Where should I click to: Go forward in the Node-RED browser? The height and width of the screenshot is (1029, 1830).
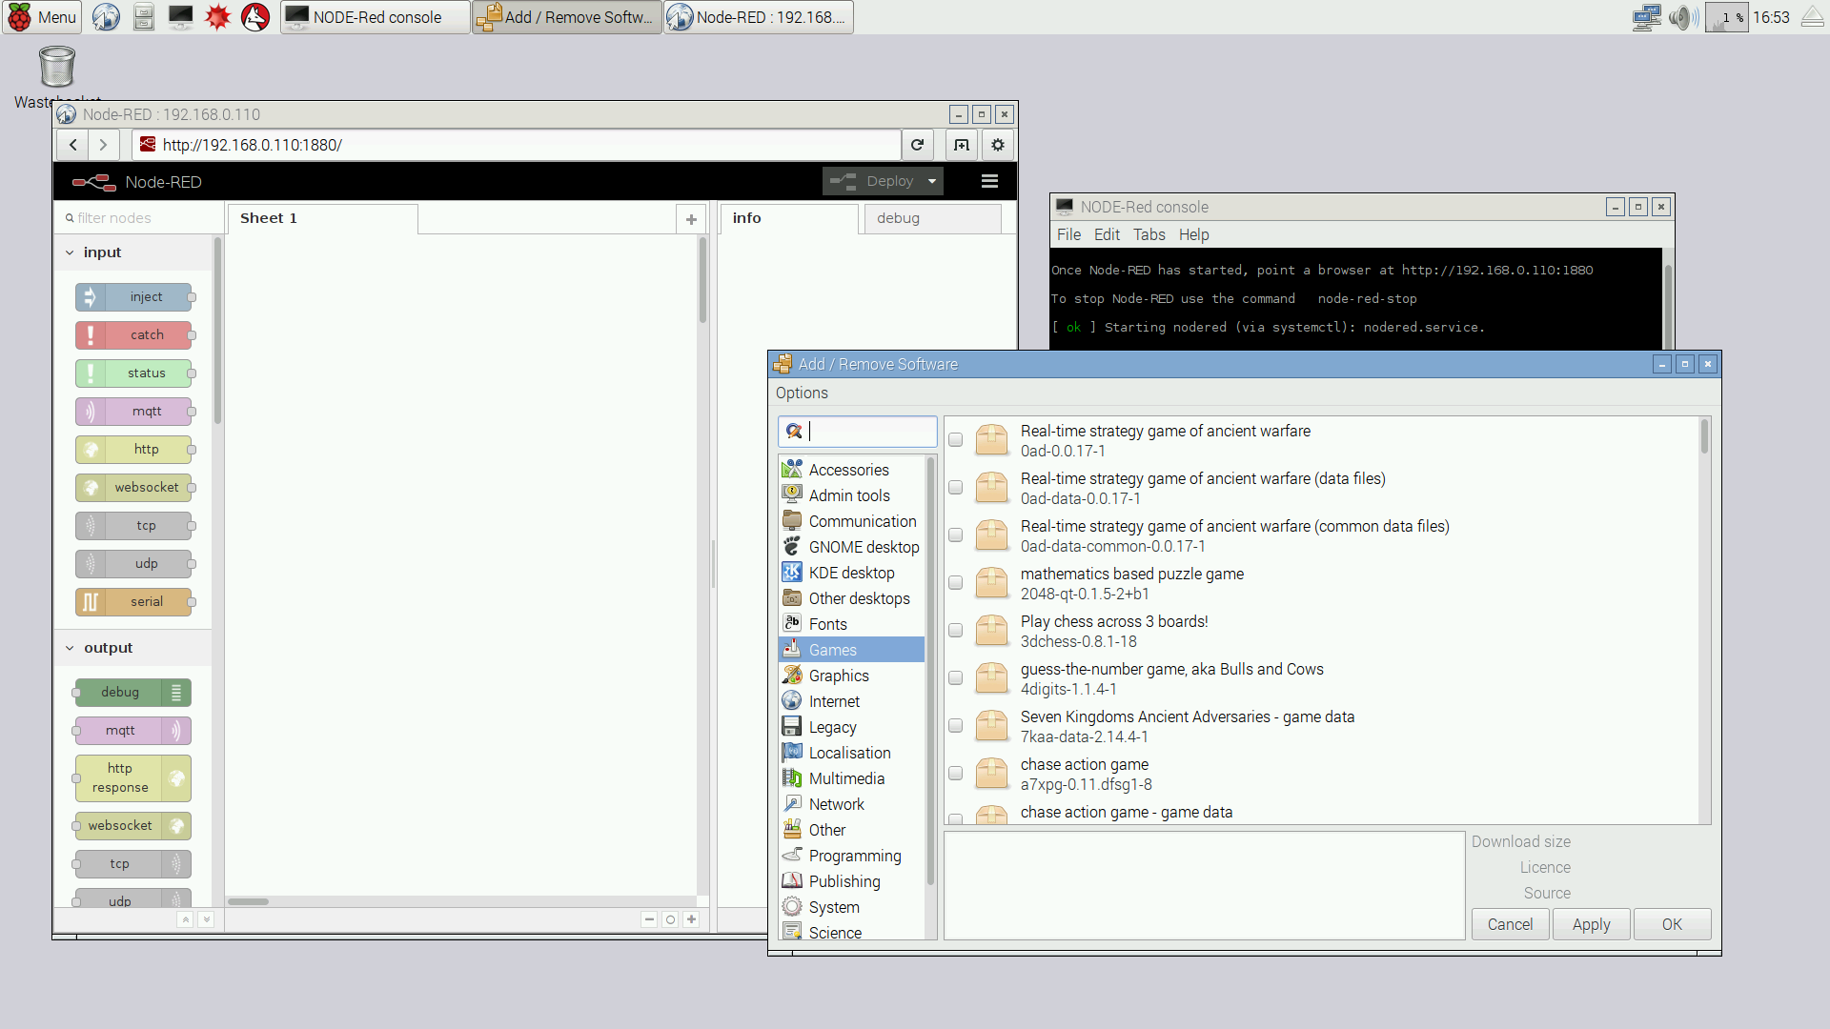tap(103, 145)
